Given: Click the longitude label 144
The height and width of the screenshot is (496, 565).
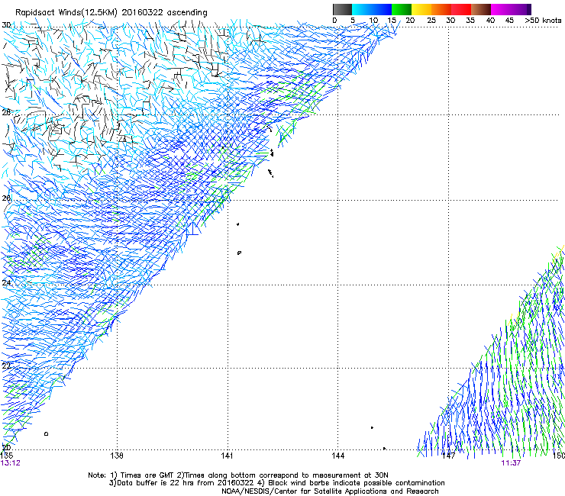Looking at the screenshot, I should [x=338, y=456].
